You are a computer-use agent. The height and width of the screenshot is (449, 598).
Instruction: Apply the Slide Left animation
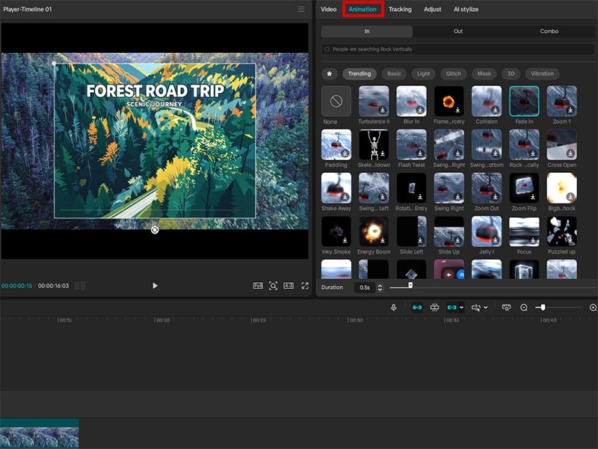pos(412,231)
